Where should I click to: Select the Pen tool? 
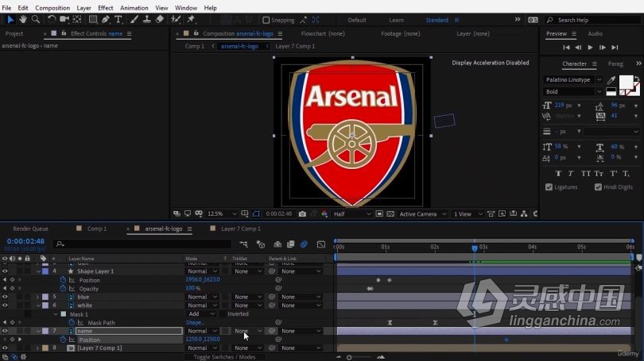pos(106,19)
